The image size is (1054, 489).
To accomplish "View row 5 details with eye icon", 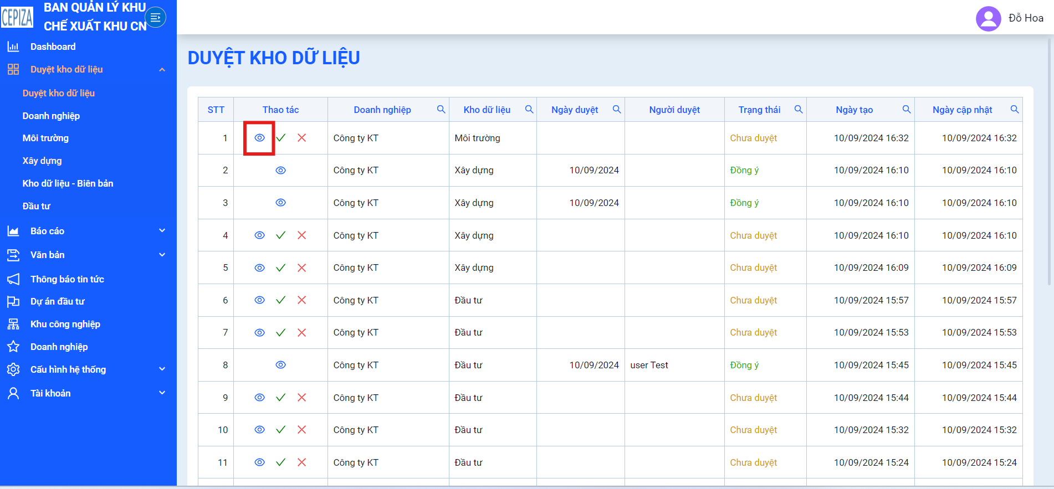I will pyautogui.click(x=260, y=267).
